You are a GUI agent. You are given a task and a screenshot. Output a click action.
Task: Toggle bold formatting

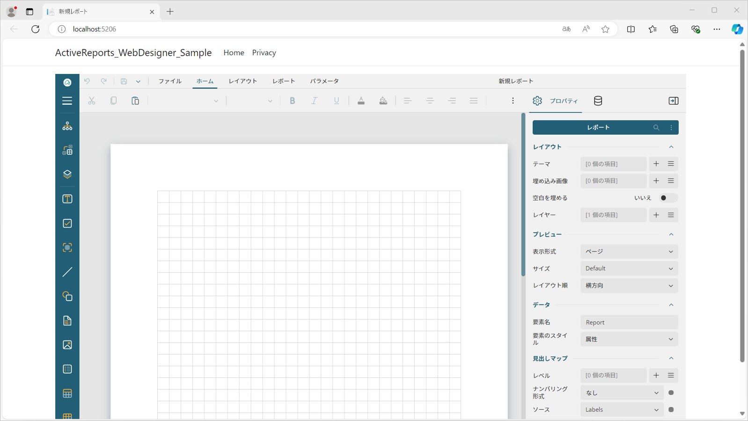pos(292,101)
